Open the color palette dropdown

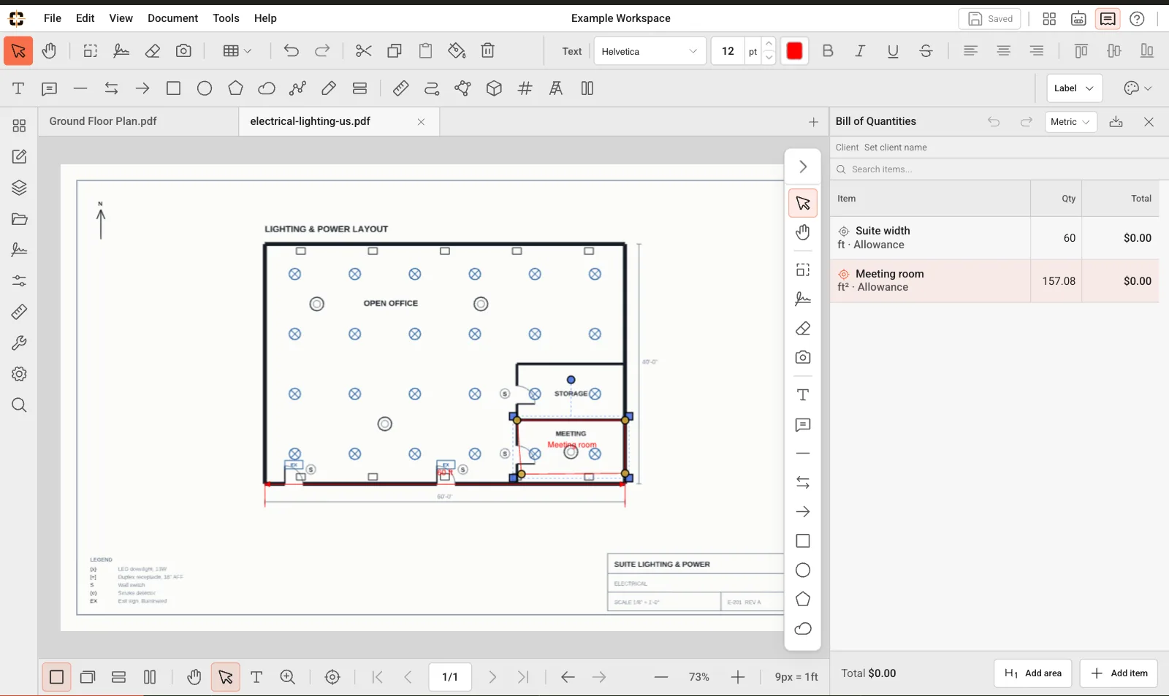[x=1138, y=88]
